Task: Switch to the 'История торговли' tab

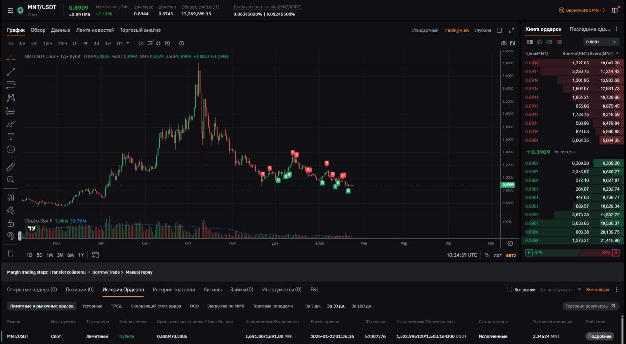Action: tap(174, 289)
